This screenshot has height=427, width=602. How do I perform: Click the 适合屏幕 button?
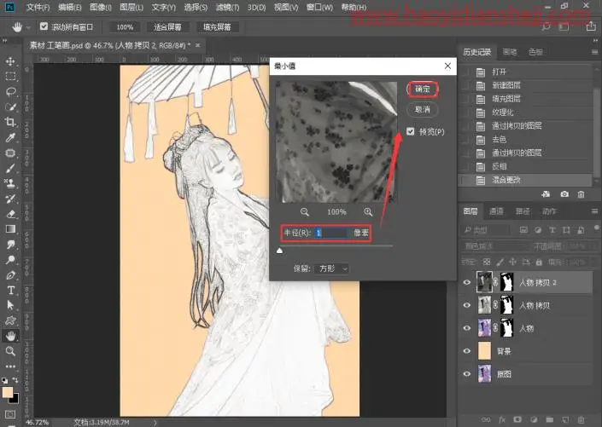pyautogui.click(x=167, y=26)
